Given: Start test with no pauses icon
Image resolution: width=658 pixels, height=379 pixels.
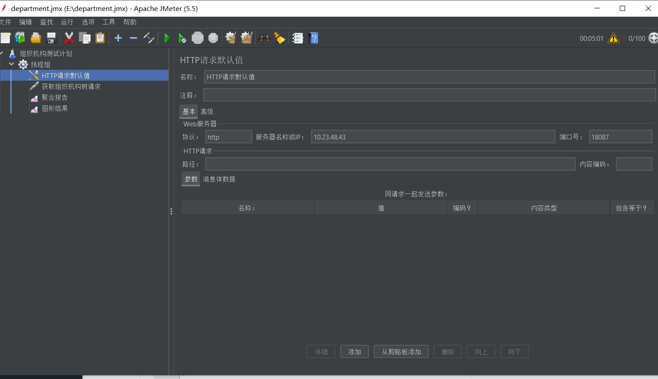Looking at the screenshot, I should [182, 38].
